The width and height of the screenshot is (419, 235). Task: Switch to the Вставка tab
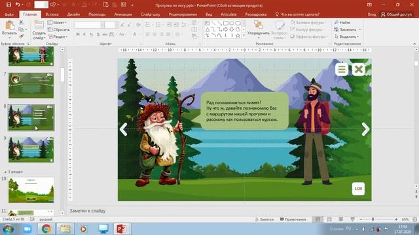52,14
